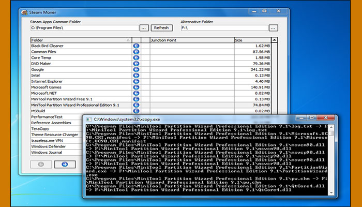Select MiniTool Partition Wizard Free 9.1 folder
This screenshot has height=207, width=362.
pyautogui.click(x=62, y=99)
